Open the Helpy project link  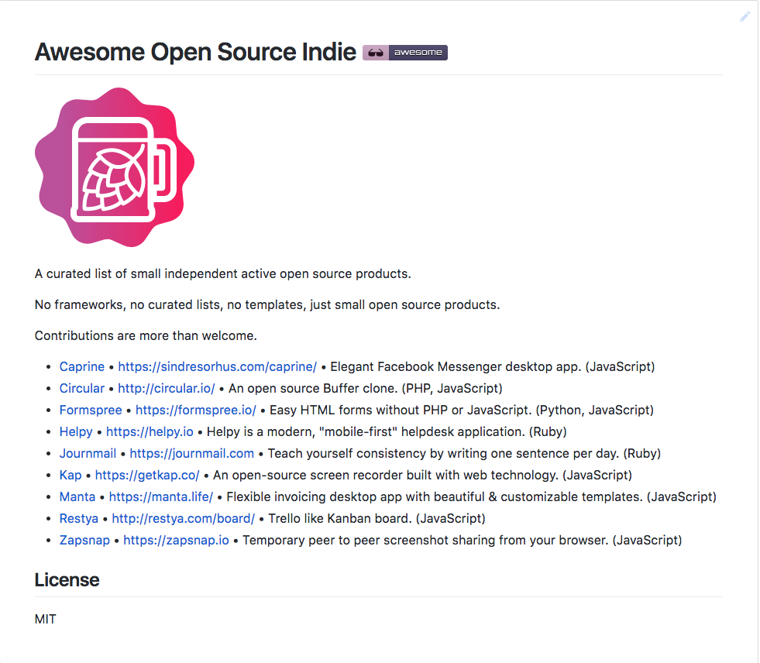coord(75,431)
